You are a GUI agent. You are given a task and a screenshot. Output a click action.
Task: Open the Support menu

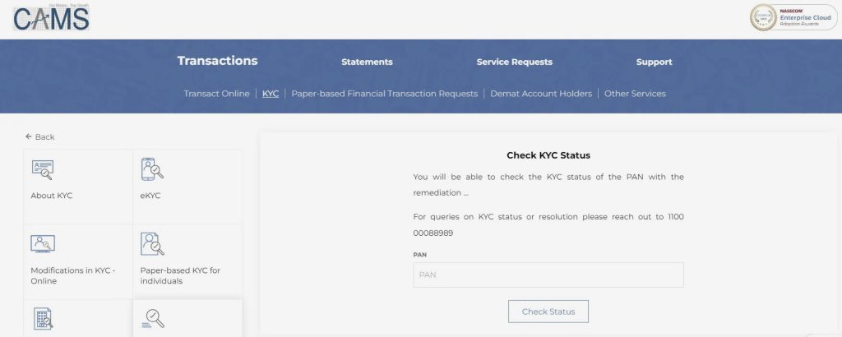[654, 62]
